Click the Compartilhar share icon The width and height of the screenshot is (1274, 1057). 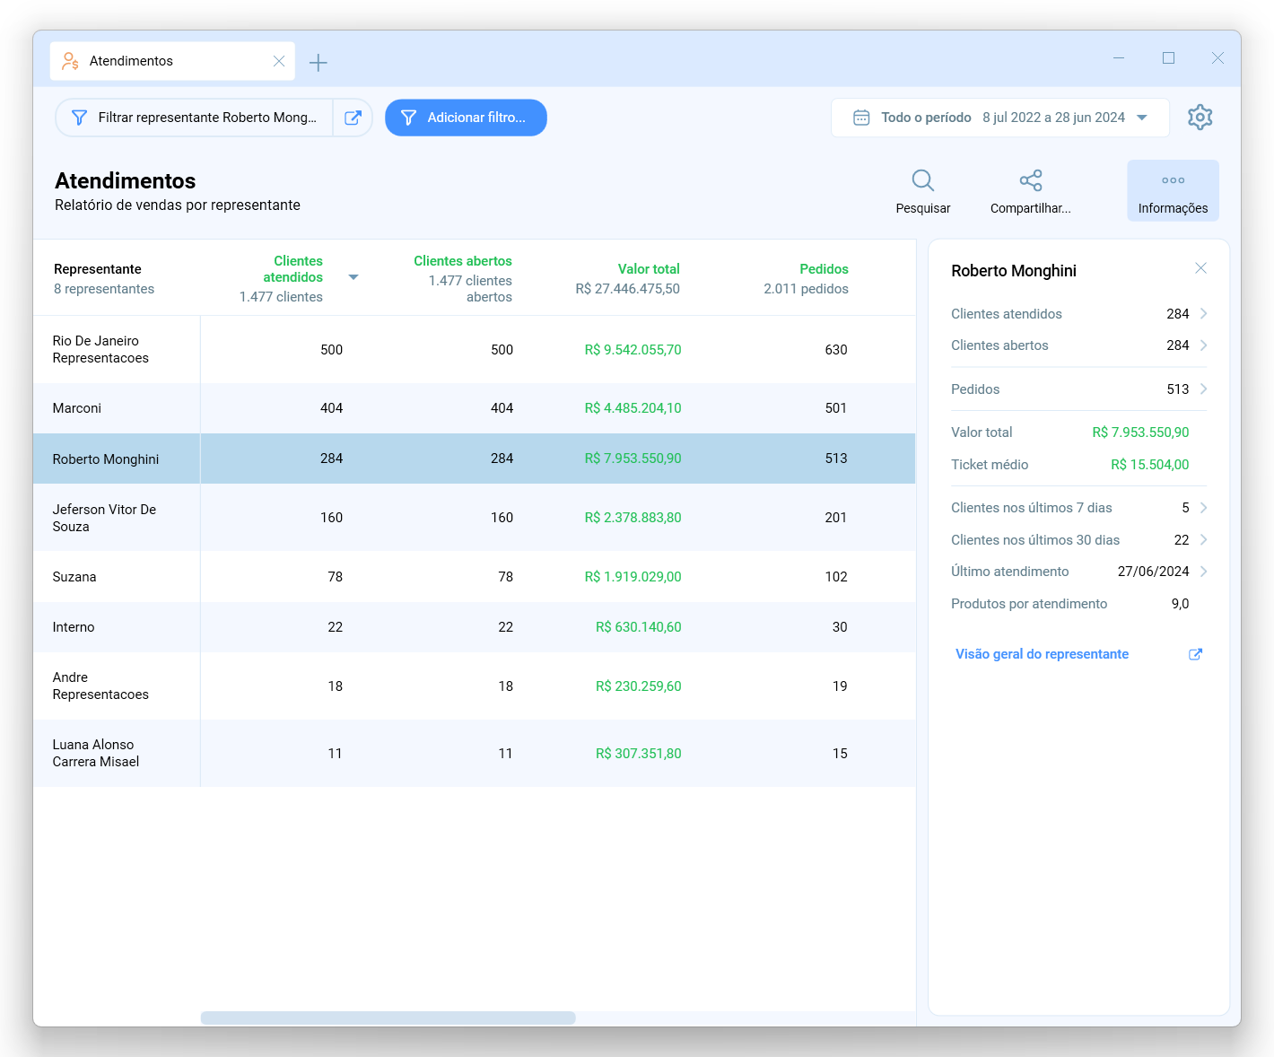point(1031,180)
